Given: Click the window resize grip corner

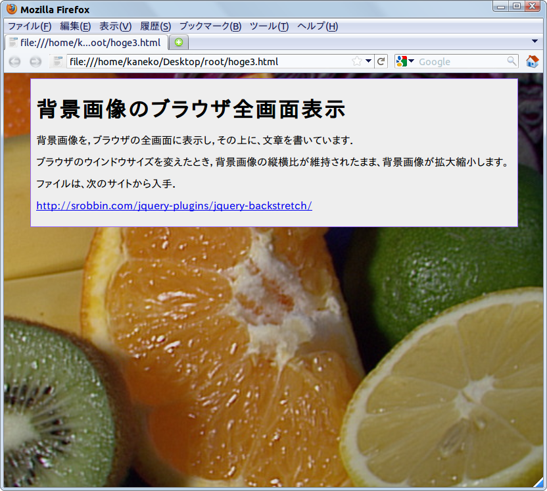Looking at the screenshot, I should pyautogui.click(x=539, y=482).
